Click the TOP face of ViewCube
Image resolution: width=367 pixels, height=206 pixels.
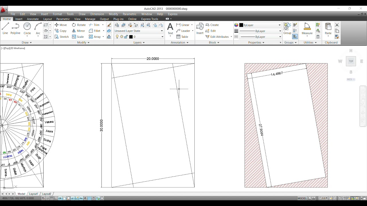[351, 61]
